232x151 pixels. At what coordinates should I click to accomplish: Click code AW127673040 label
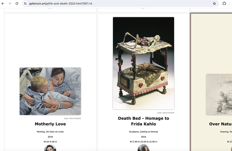[165, 113]
